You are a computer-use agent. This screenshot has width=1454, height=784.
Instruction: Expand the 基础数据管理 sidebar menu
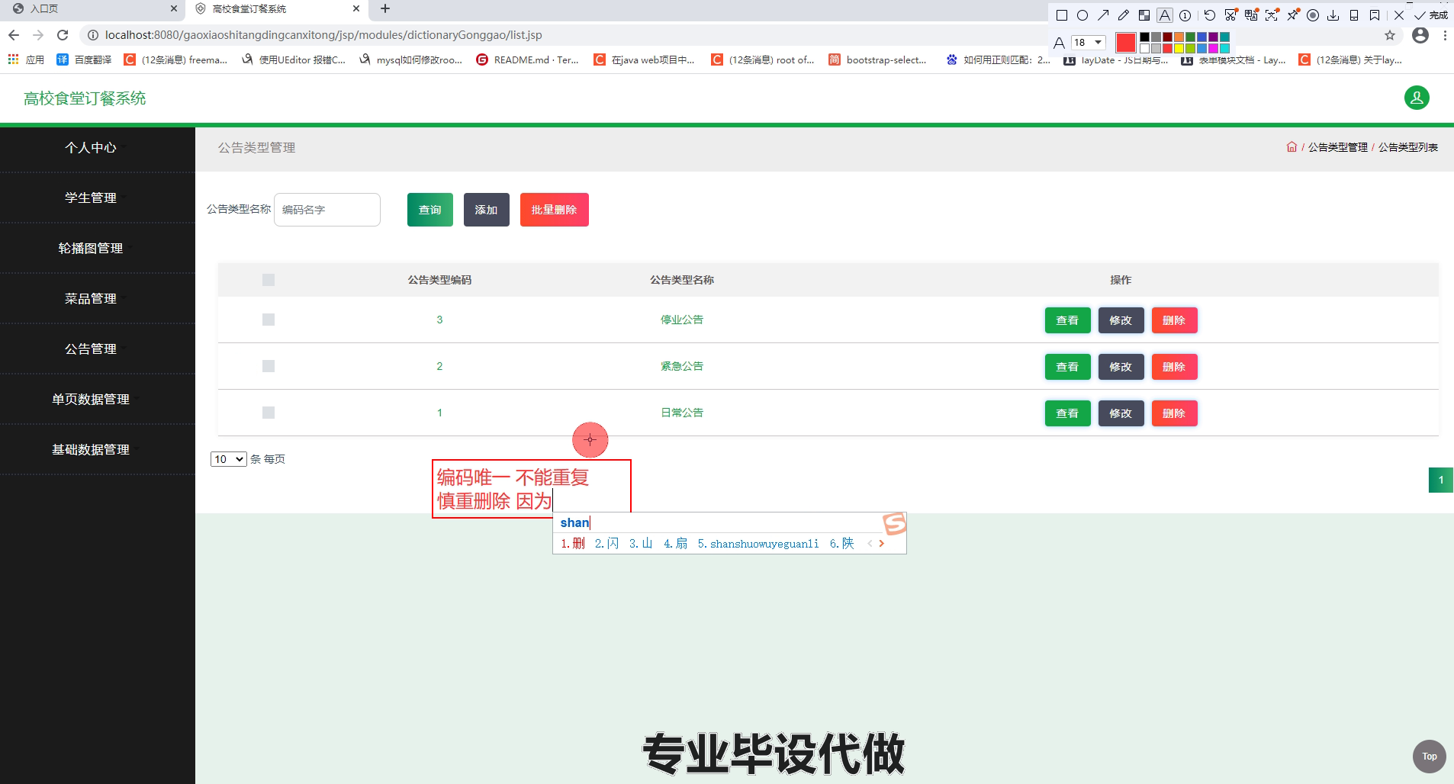[91, 450]
